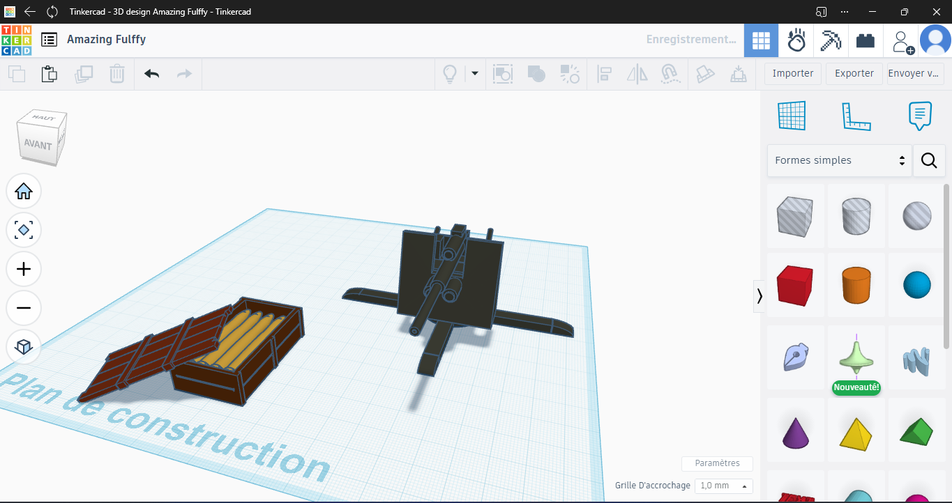
Task: Collapse the shapes panel with the chevron
Action: [760, 296]
